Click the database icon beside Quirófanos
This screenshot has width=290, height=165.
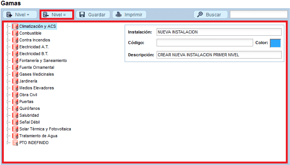(x=15, y=109)
